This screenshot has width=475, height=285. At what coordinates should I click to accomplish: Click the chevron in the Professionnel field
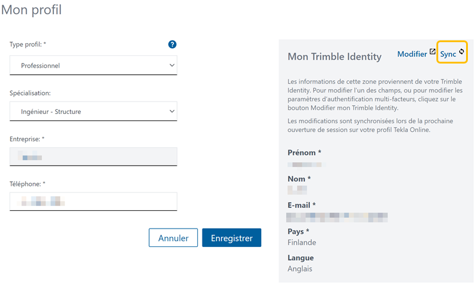[x=172, y=65]
